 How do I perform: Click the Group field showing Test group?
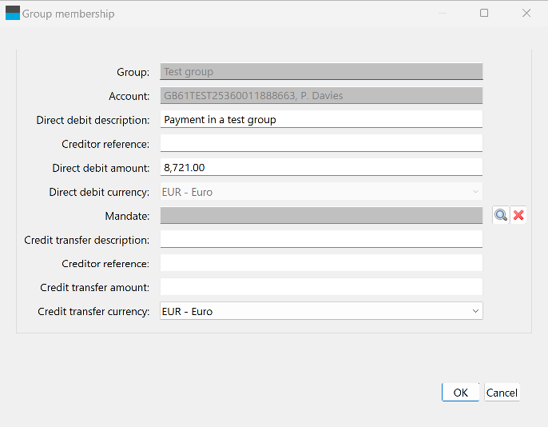pos(321,72)
